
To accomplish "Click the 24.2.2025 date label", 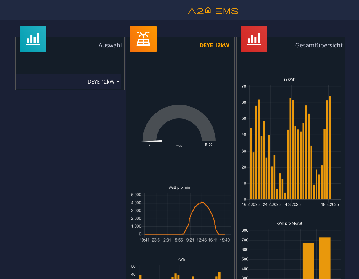I will click(272, 205).
